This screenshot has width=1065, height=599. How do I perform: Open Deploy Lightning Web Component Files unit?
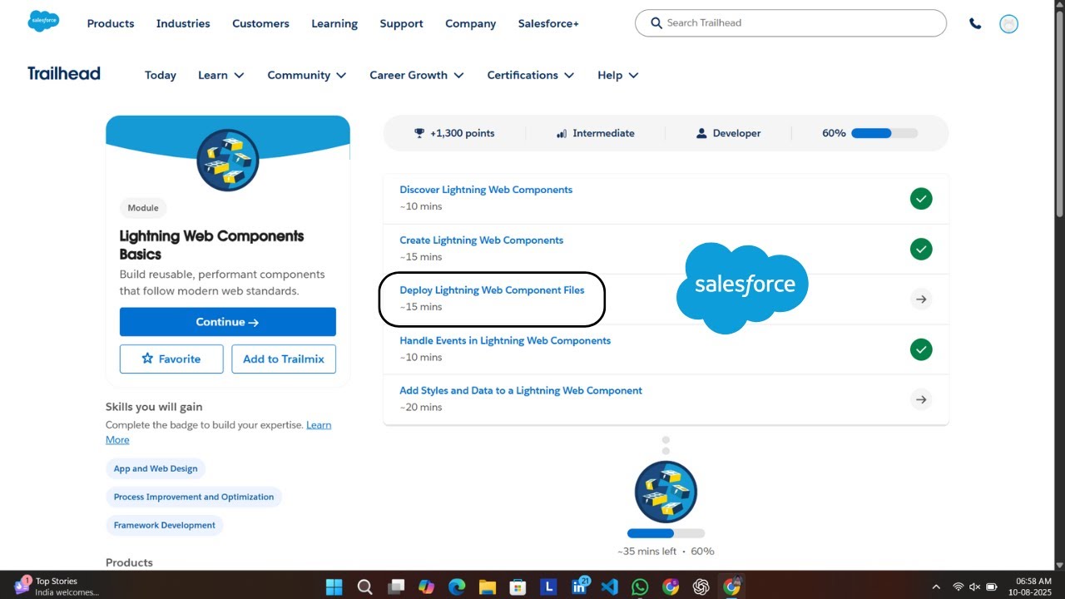pyautogui.click(x=492, y=290)
